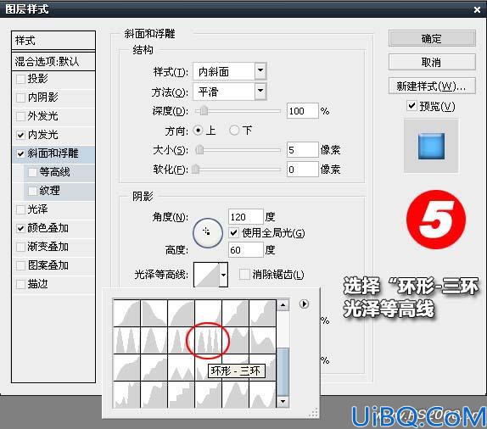
Task: Enable the 消除锯齿 checkbox
Action: (244, 274)
